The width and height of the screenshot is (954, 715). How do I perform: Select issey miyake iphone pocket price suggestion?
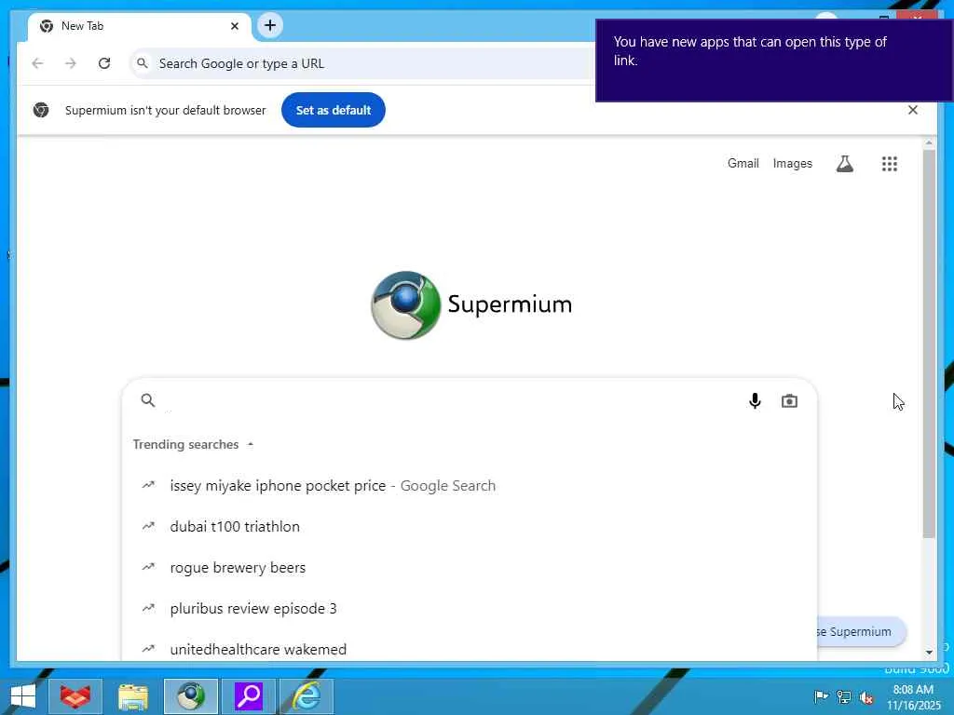470,486
